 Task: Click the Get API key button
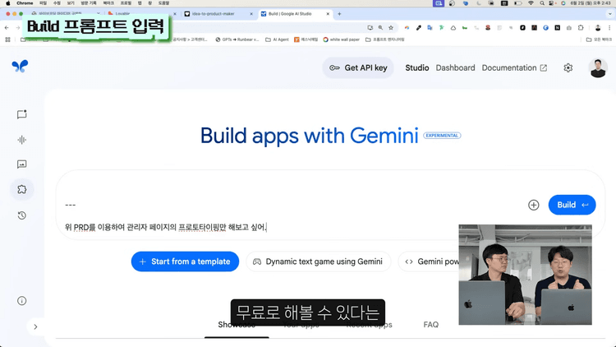coord(358,68)
